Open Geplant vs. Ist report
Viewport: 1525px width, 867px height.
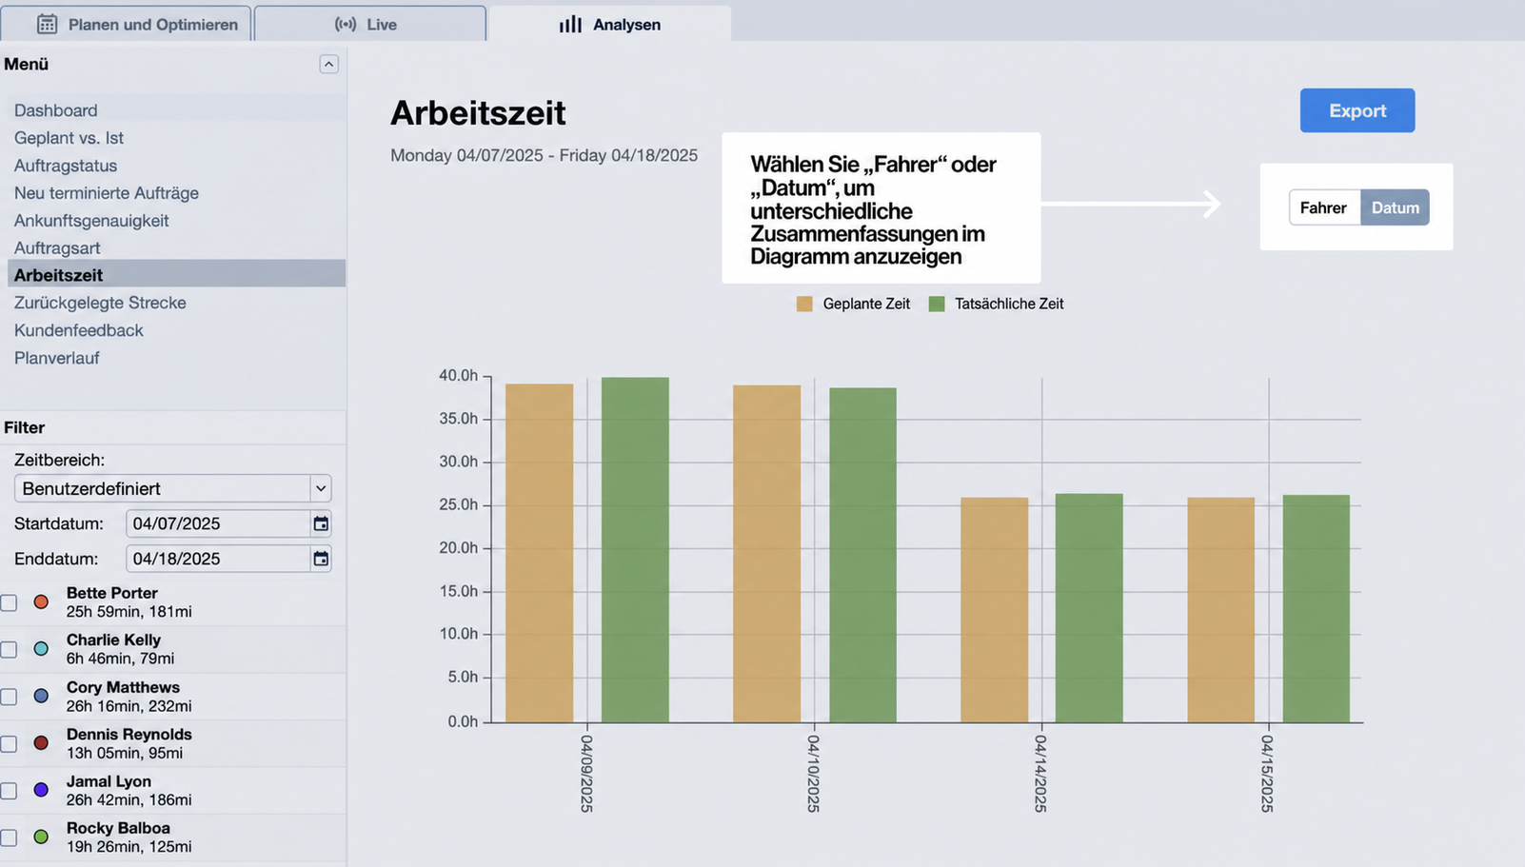(69, 138)
